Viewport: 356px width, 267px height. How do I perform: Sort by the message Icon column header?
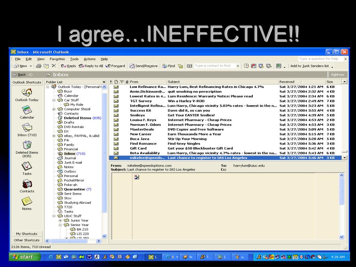coord(116,82)
